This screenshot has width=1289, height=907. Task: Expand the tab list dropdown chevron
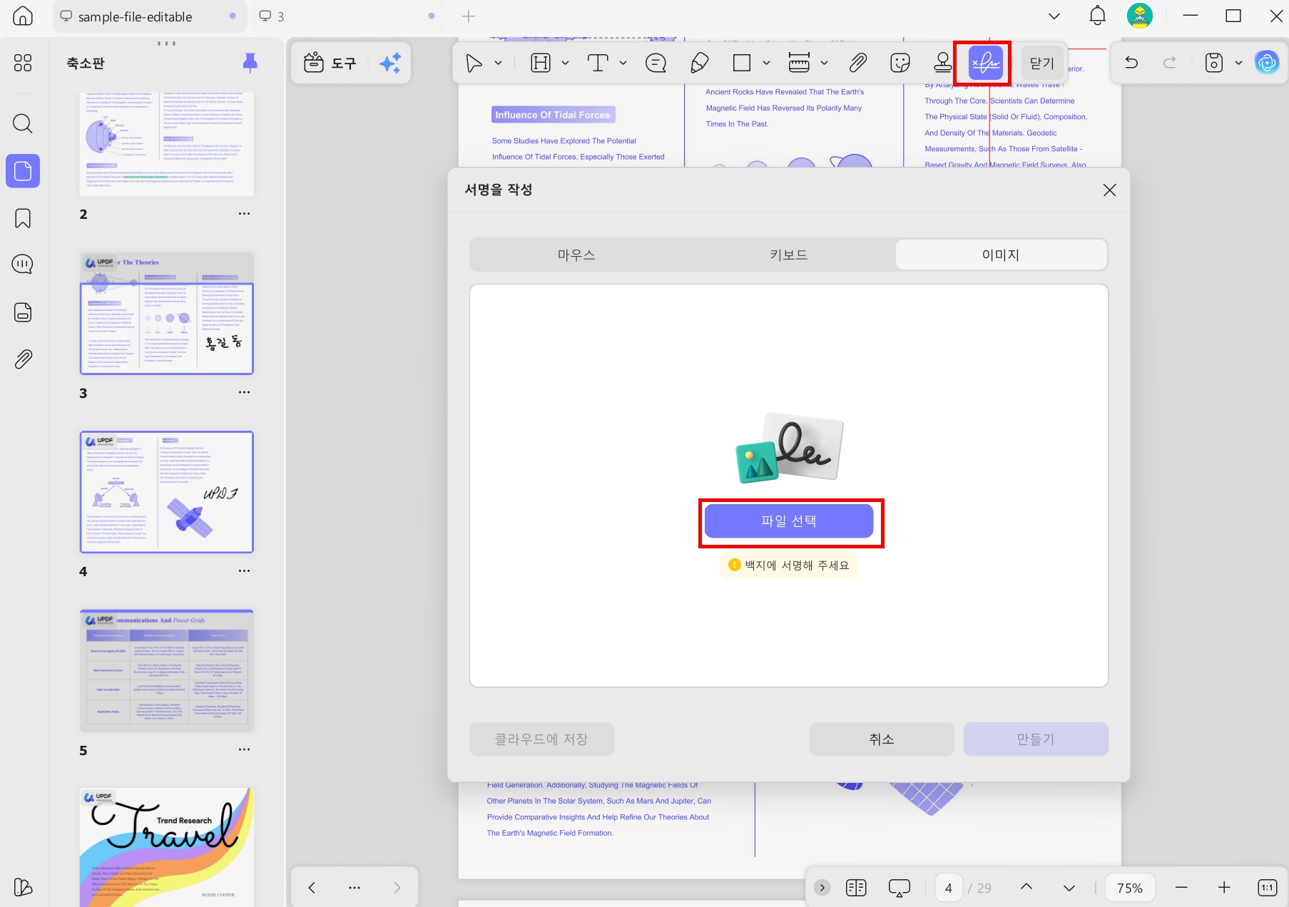[x=1054, y=16]
